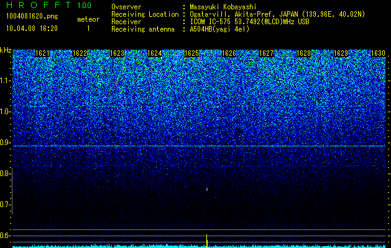Click the time marker 1627

point(266,53)
